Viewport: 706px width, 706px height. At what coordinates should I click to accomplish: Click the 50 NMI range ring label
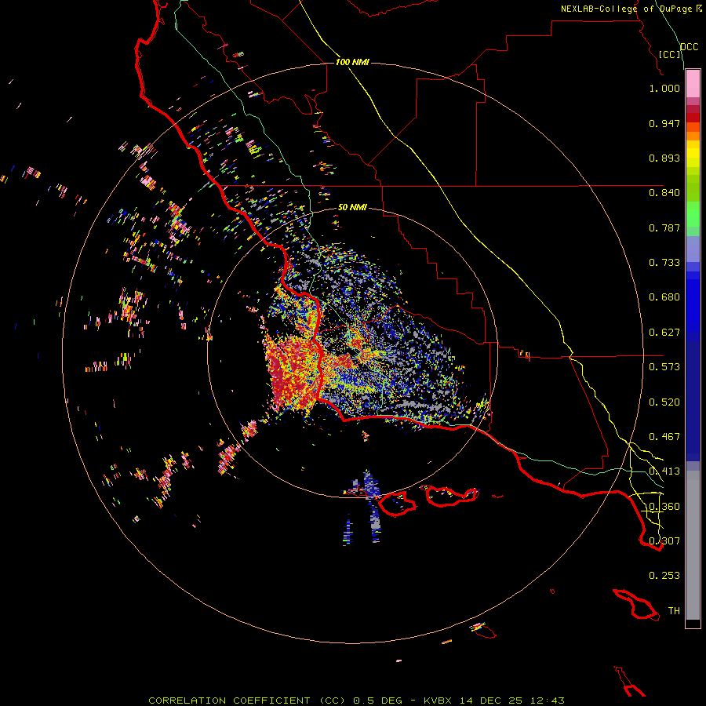pyautogui.click(x=352, y=207)
